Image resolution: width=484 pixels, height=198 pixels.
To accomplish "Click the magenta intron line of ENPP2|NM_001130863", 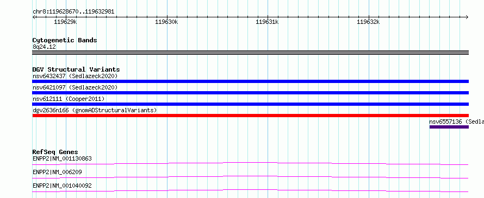I will (251, 163).
